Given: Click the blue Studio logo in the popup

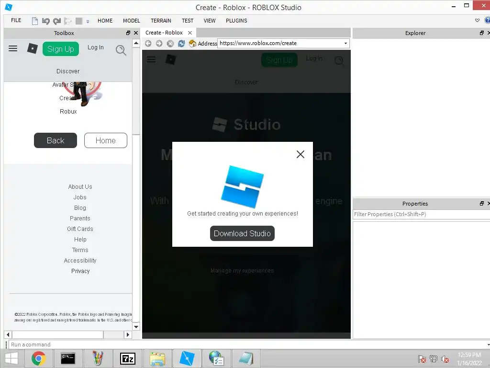Looking at the screenshot, I should coord(243,186).
